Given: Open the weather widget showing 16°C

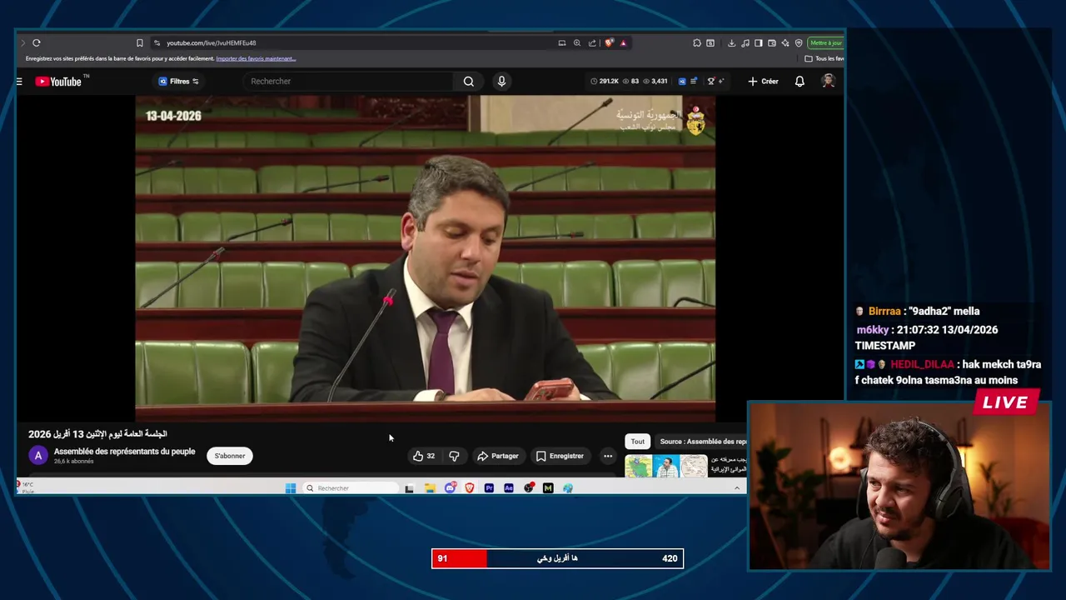Looking at the screenshot, I should [x=27, y=487].
